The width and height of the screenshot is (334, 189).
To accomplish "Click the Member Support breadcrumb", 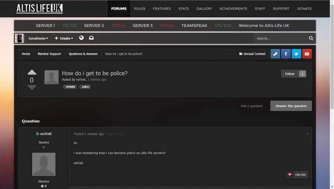I will (x=49, y=54).
